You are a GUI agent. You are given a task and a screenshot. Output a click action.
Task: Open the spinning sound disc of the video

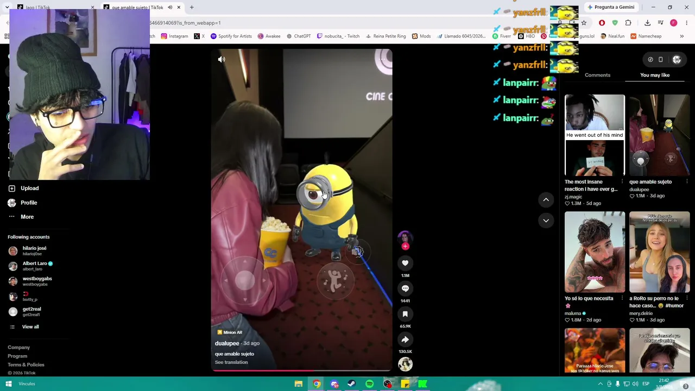(405, 364)
